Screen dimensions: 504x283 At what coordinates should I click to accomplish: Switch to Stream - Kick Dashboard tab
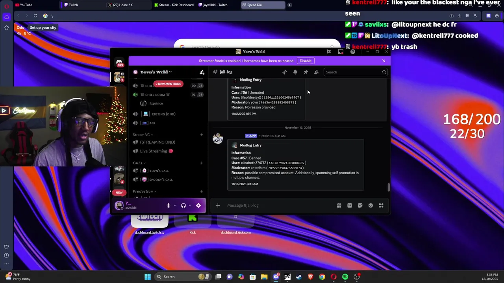coord(174,5)
